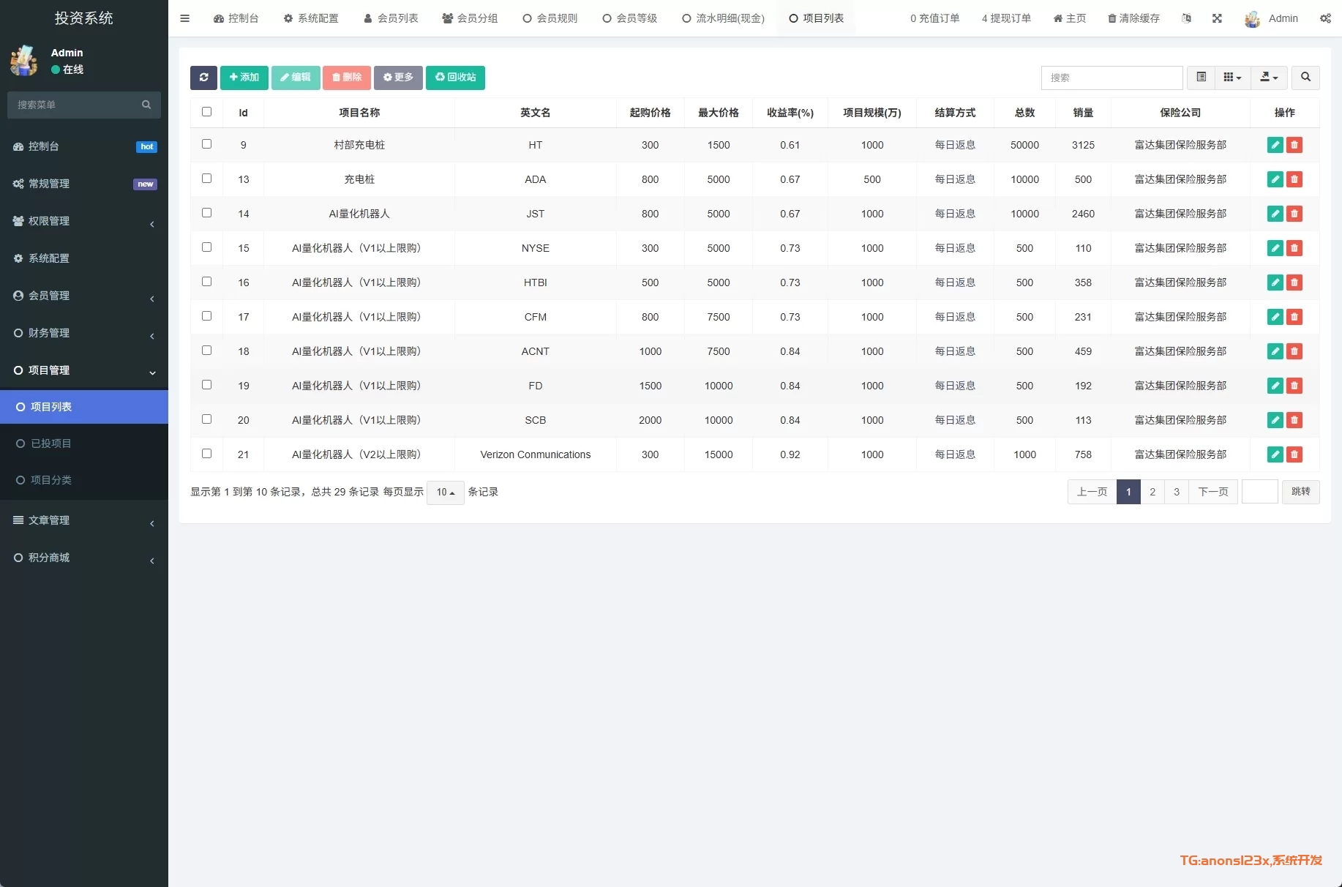This screenshot has height=887, width=1342.
Task: Tick the checkbox for row Id 21
Action: [x=206, y=454]
